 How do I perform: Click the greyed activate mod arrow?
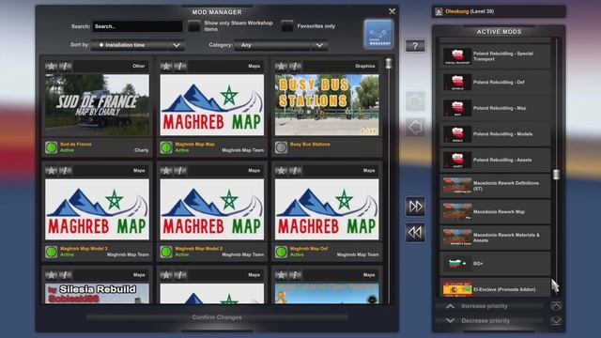(415, 101)
